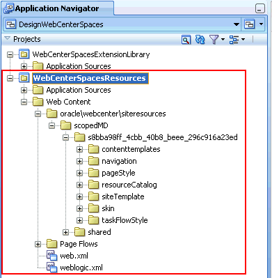This screenshot has width=272, height=278.
Task: Click the resourceCatalog folder icon
Action: tap(93, 185)
